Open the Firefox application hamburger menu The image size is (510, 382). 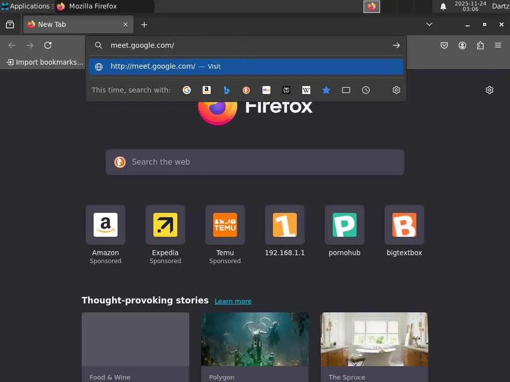pos(498,45)
